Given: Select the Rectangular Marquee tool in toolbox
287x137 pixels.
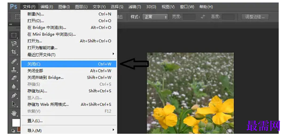Looking at the screenshot, I should (x=14, y=35).
